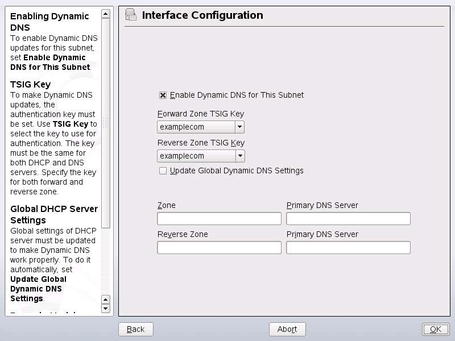455x341 pixels.
Task: Click help panel scrollbar thumb
Action: tap(106, 123)
